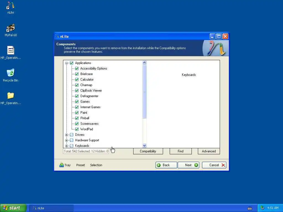Click the nLite taskbar button
283x212 pixels.
[x=51, y=208]
